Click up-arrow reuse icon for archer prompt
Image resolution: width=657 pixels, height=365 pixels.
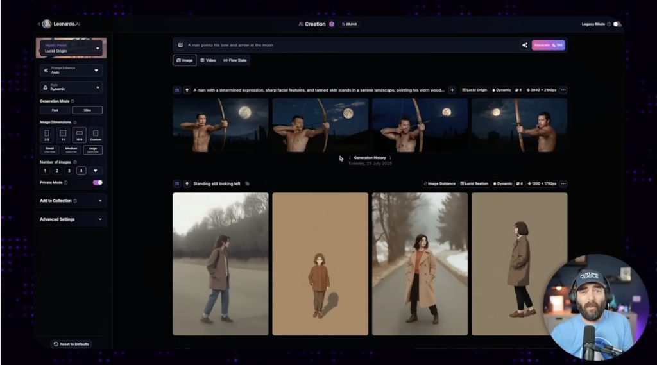tap(187, 90)
